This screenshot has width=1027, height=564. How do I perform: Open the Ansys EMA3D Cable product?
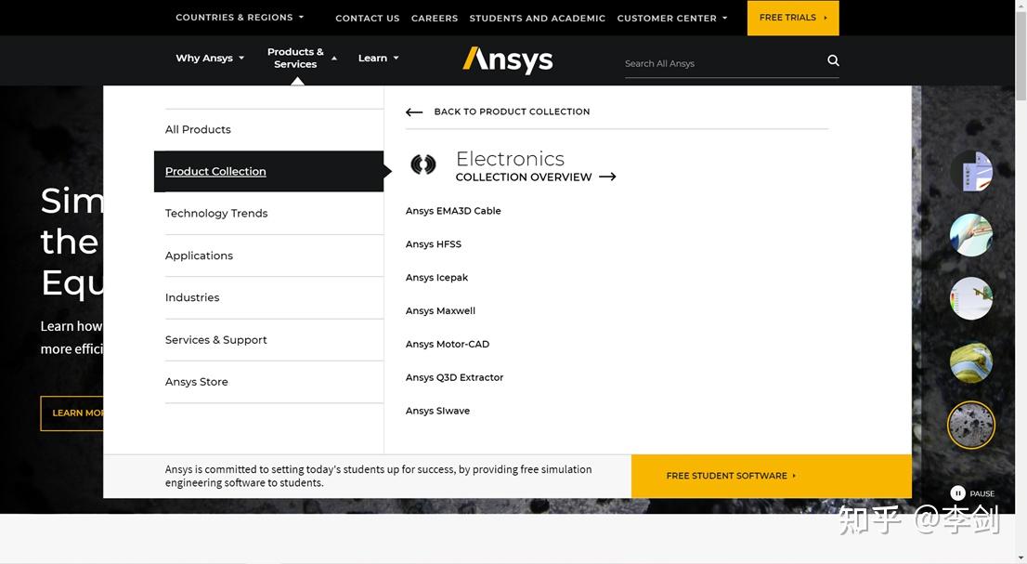point(453,211)
